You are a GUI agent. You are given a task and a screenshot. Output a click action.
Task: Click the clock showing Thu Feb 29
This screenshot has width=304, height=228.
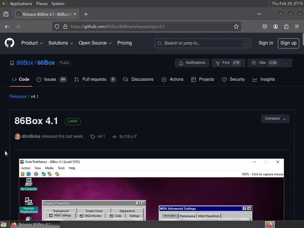[x=287, y=4]
